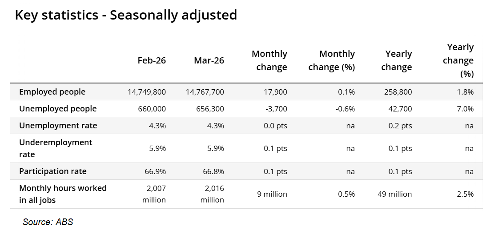Select the 7.0% yearly change cell

(x=466, y=109)
